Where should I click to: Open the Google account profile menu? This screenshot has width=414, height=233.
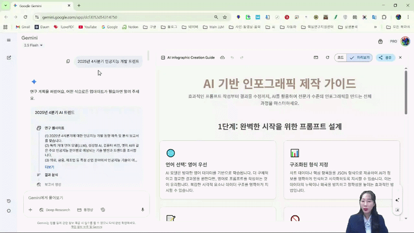[x=405, y=41]
